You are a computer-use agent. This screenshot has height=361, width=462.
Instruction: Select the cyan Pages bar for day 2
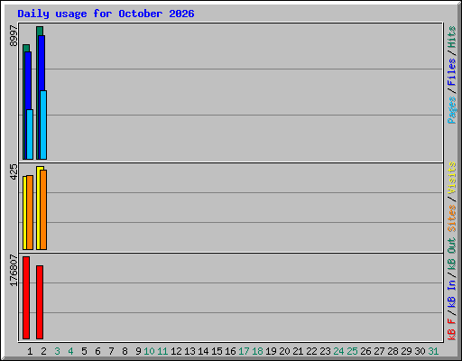coord(43,125)
